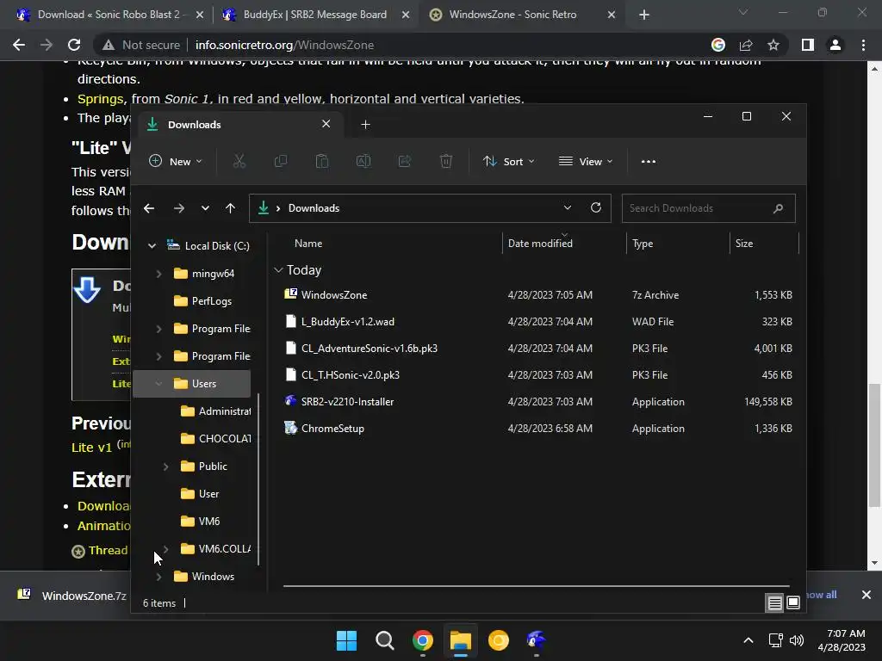The width and height of the screenshot is (882, 661).
Task: Open Chrome profile menu
Action: 835,45
